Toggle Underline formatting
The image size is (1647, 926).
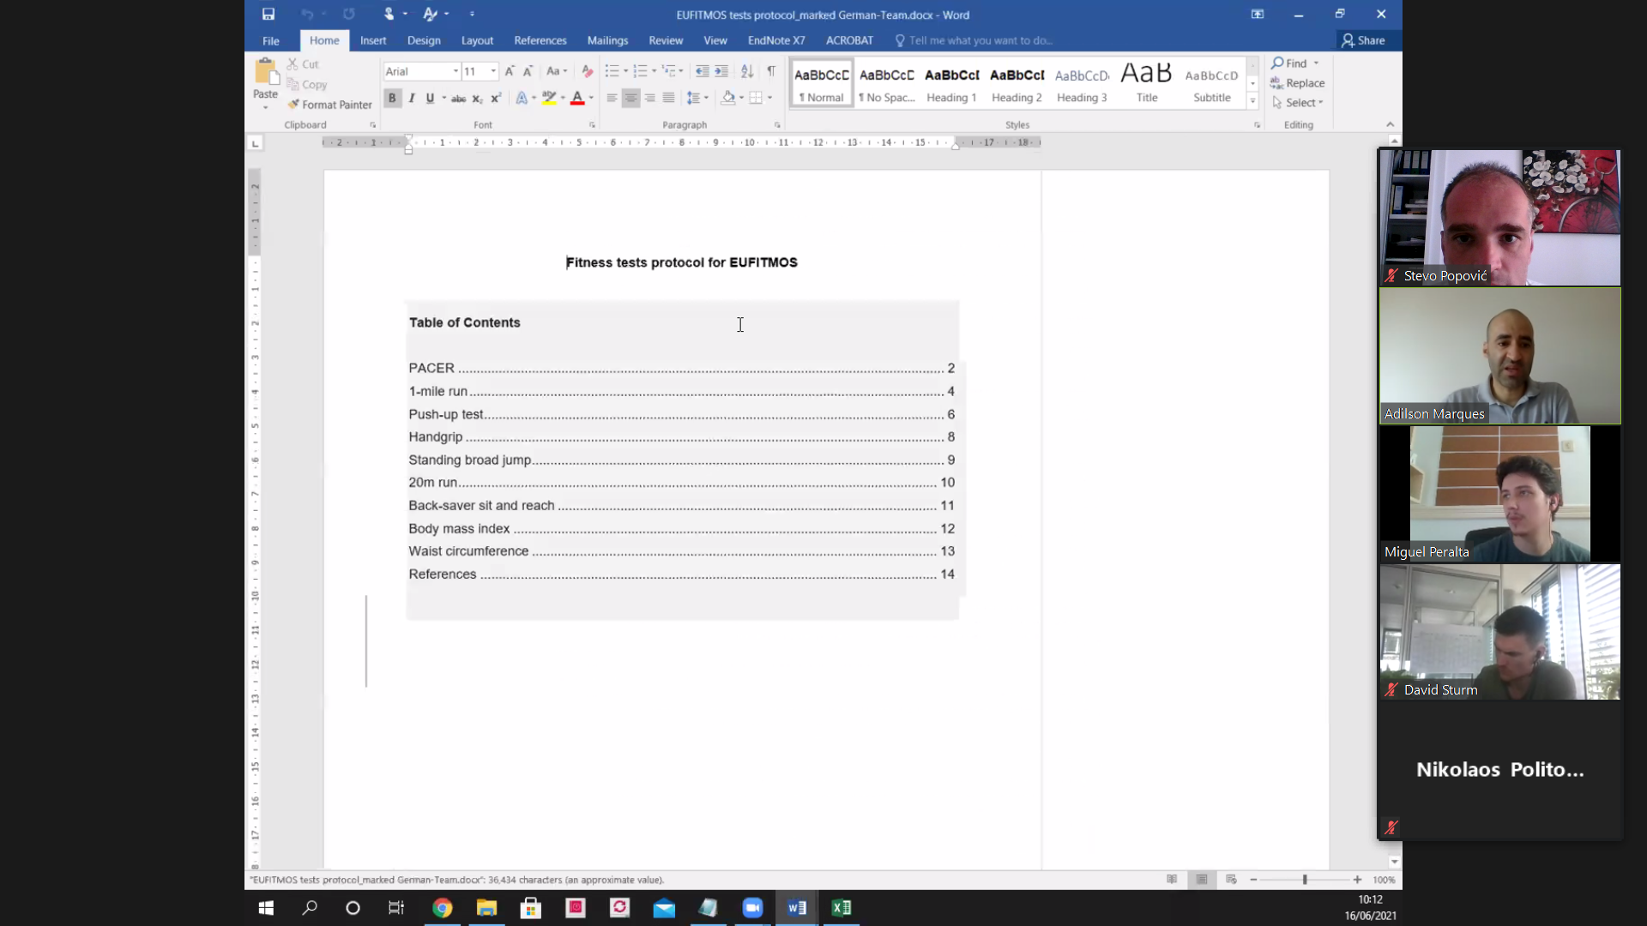tap(431, 98)
